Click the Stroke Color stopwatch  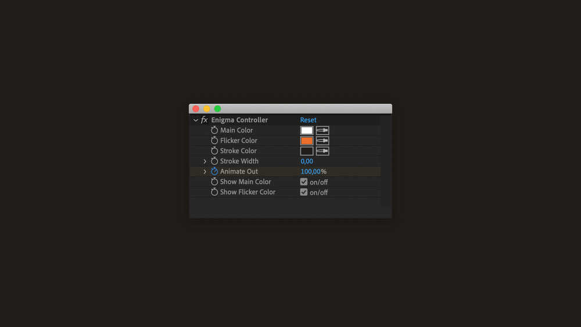214,151
